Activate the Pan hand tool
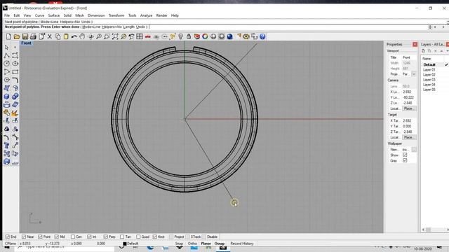The height and width of the screenshot is (252, 449). tap(82, 36)
